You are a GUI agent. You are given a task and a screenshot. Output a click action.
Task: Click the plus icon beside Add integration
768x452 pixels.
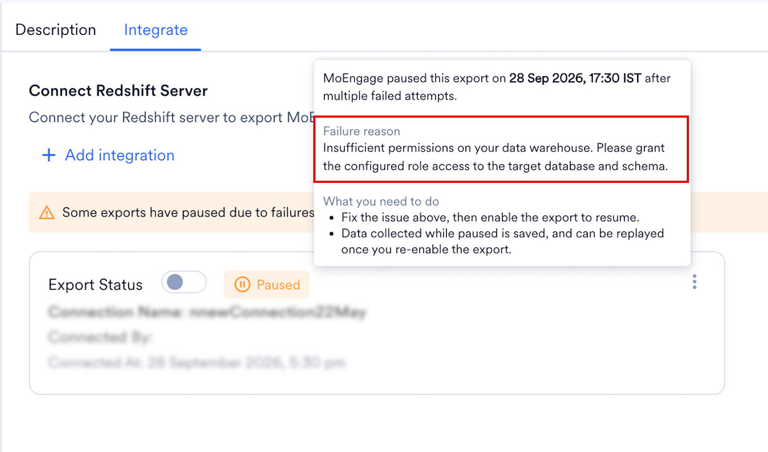coord(49,155)
